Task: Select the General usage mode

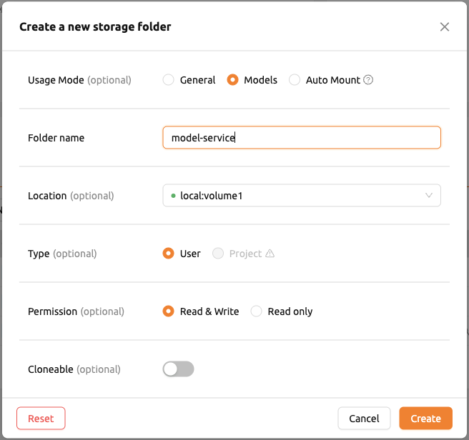Action: click(169, 80)
